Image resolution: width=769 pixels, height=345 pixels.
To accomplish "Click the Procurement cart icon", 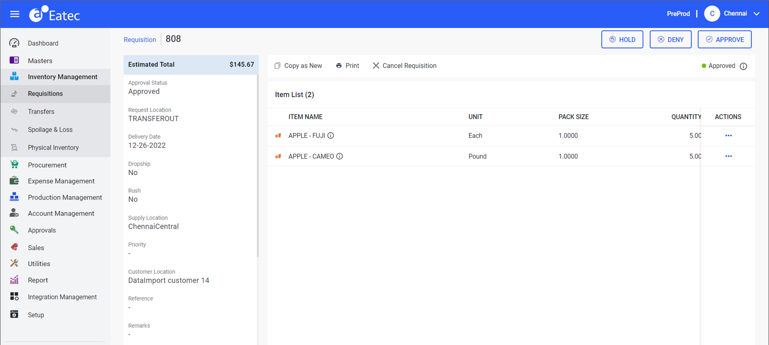I will [14, 164].
